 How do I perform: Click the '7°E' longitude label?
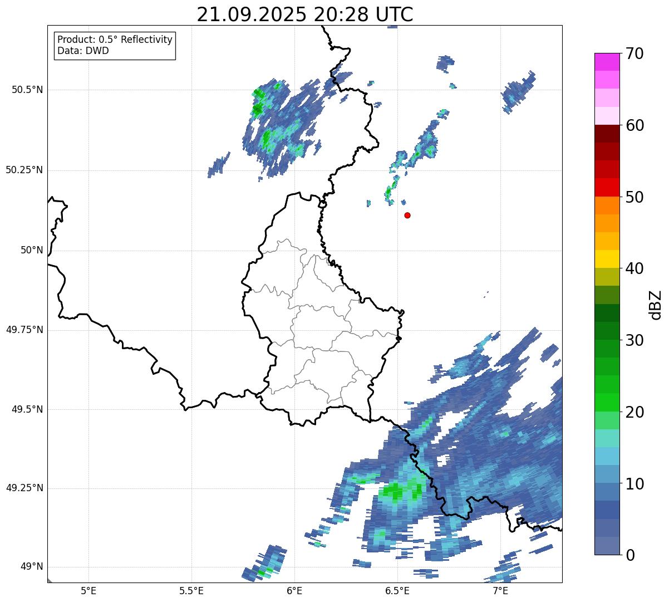point(500,591)
